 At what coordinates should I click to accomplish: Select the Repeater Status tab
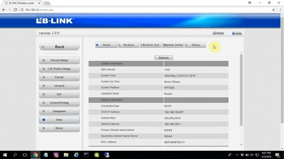point(173,45)
